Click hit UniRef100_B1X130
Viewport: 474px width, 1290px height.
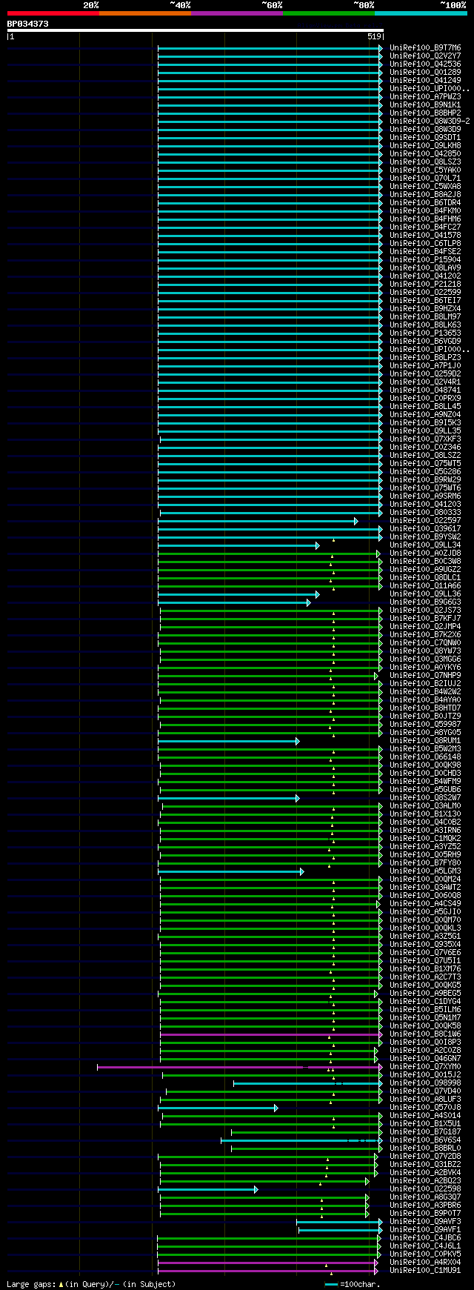coord(425,814)
